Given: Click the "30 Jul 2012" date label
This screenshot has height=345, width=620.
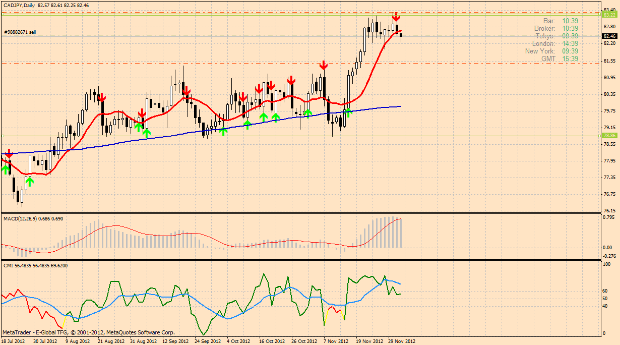Looking at the screenshot, I should pos(45,341).
